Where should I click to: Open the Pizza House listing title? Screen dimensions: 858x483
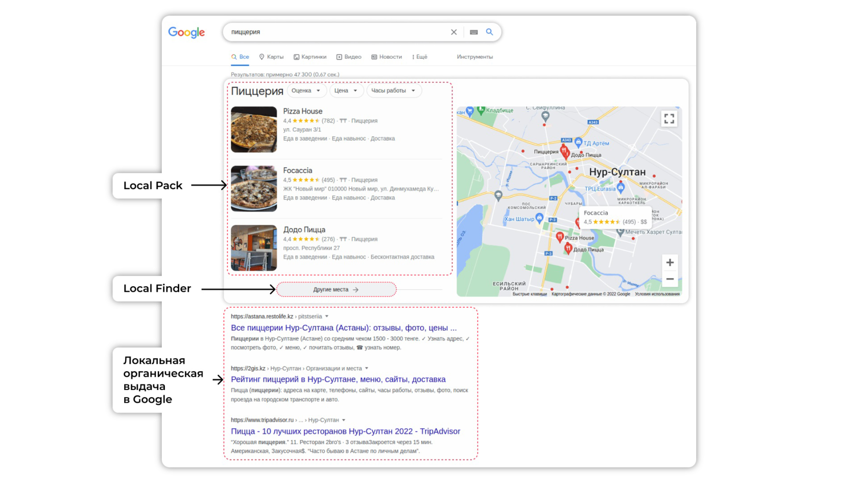(303, 111)
